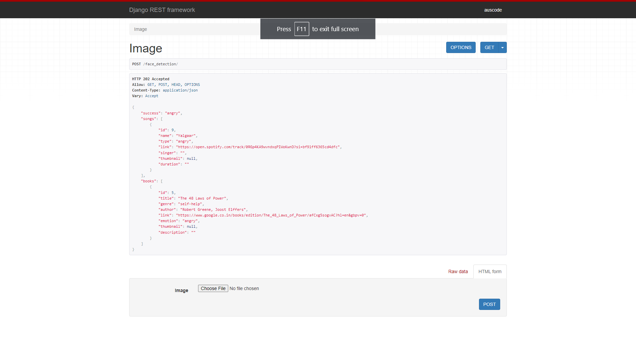This screenshot has height=358, width=636.
Task: Submit the form with POST button
Action: tap(489, 304)
